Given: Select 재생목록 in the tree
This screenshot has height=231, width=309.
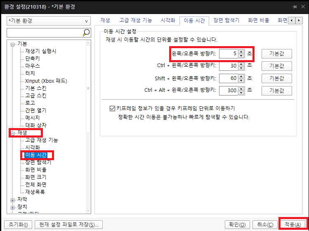Looking at the screenshot, I should [x=35, y=192].
